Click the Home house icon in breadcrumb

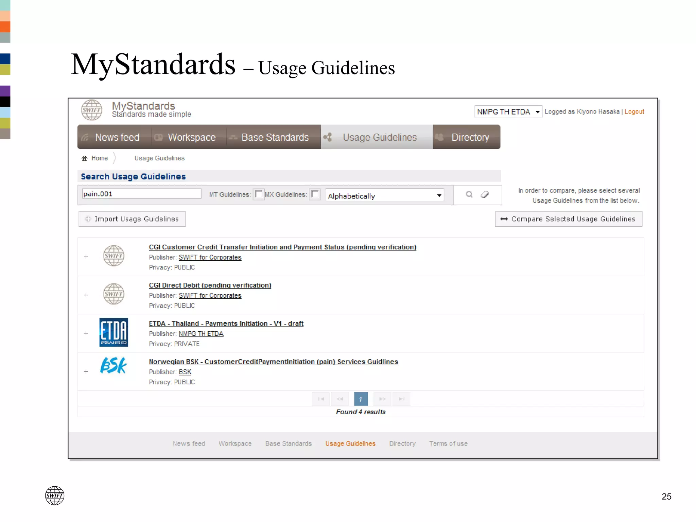[85, 158]
